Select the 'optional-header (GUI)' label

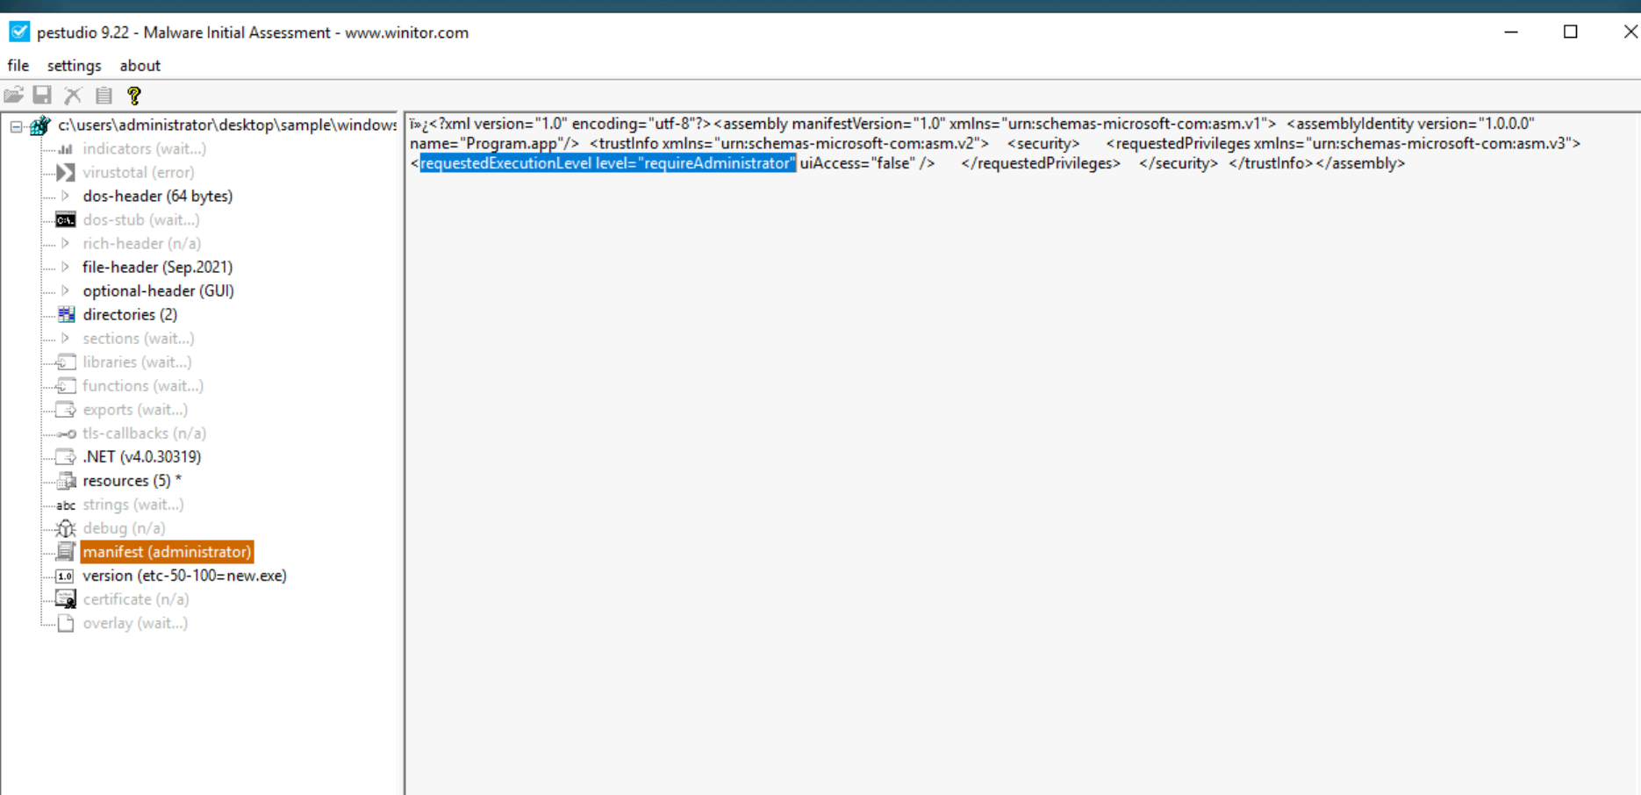pos(158,291)
